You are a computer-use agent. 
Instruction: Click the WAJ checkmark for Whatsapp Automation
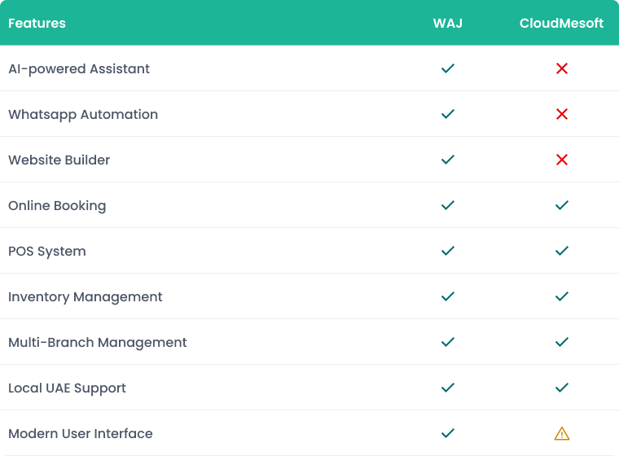click(x=448, y=114)
